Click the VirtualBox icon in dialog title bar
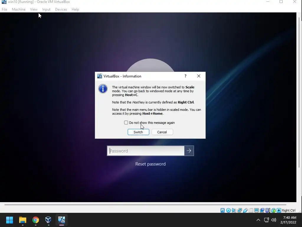302x227 pixels. 100,76
